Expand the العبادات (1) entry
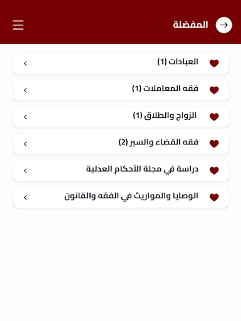 (25, 63)
